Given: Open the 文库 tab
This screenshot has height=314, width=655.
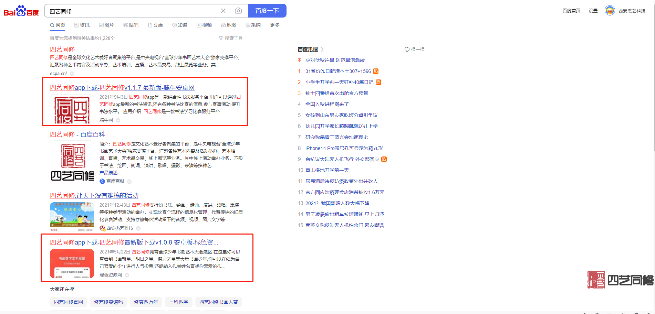Looking at the screenshot, I should (155, 25).
